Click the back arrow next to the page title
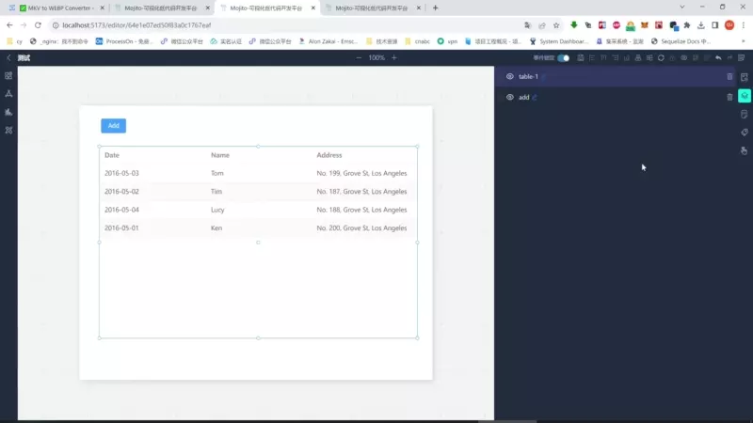This screenshot has height=423, width=753. click(x=8, y=58)
